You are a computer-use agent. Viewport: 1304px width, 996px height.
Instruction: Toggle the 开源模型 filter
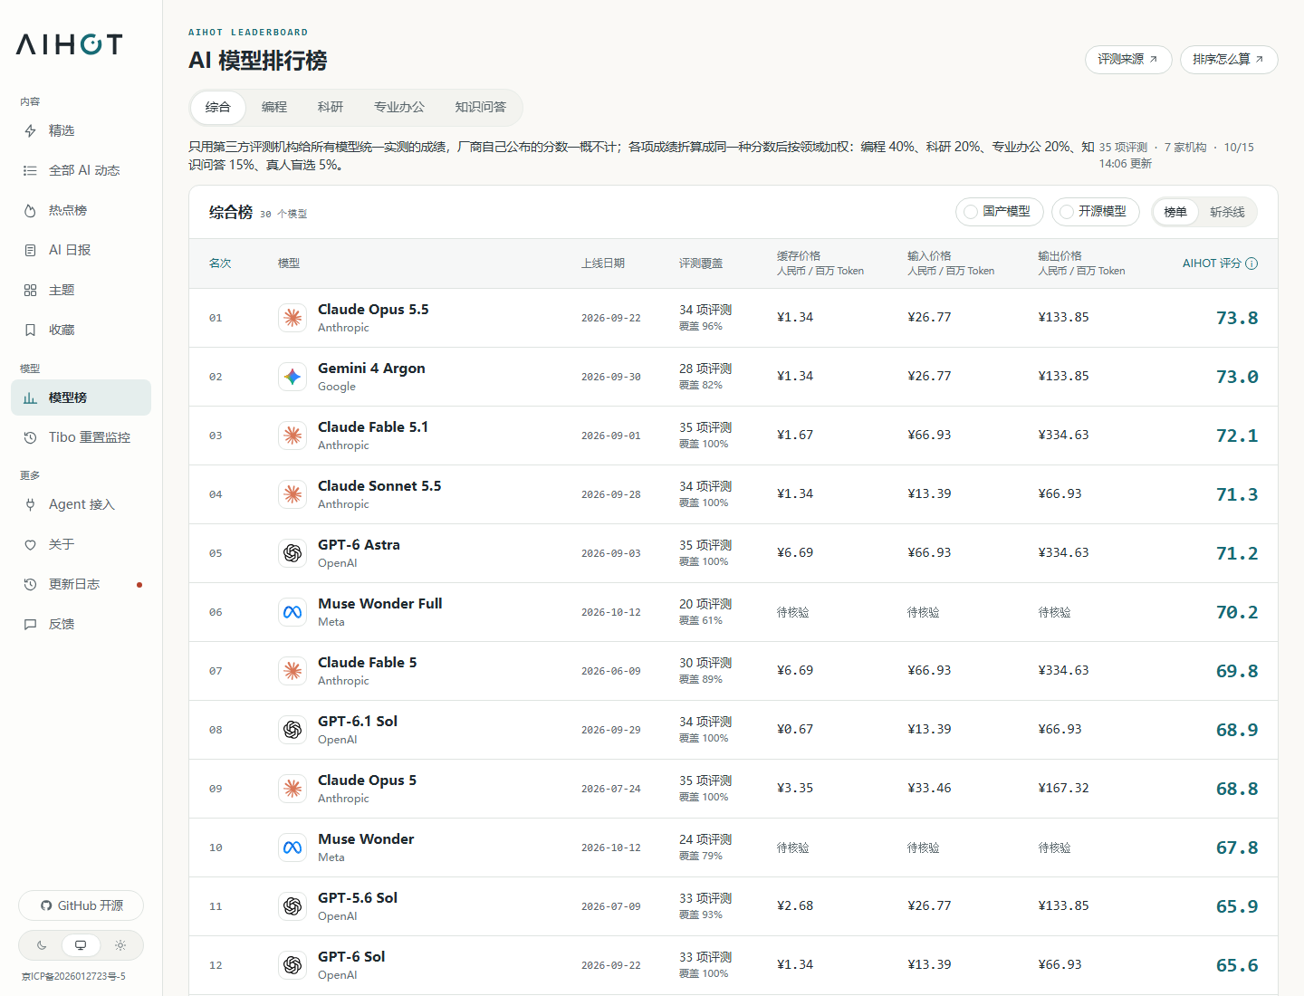pos(1096,212)
